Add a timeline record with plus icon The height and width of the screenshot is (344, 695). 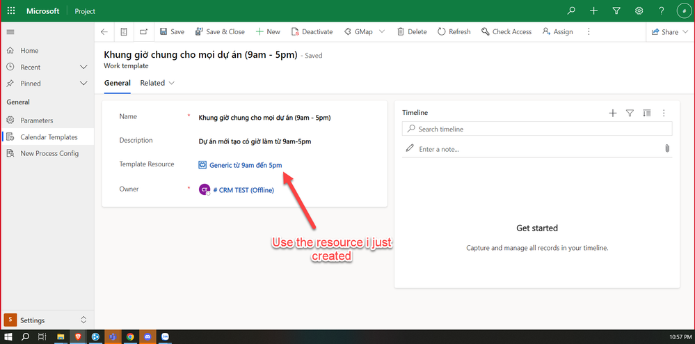click(612, 114)
